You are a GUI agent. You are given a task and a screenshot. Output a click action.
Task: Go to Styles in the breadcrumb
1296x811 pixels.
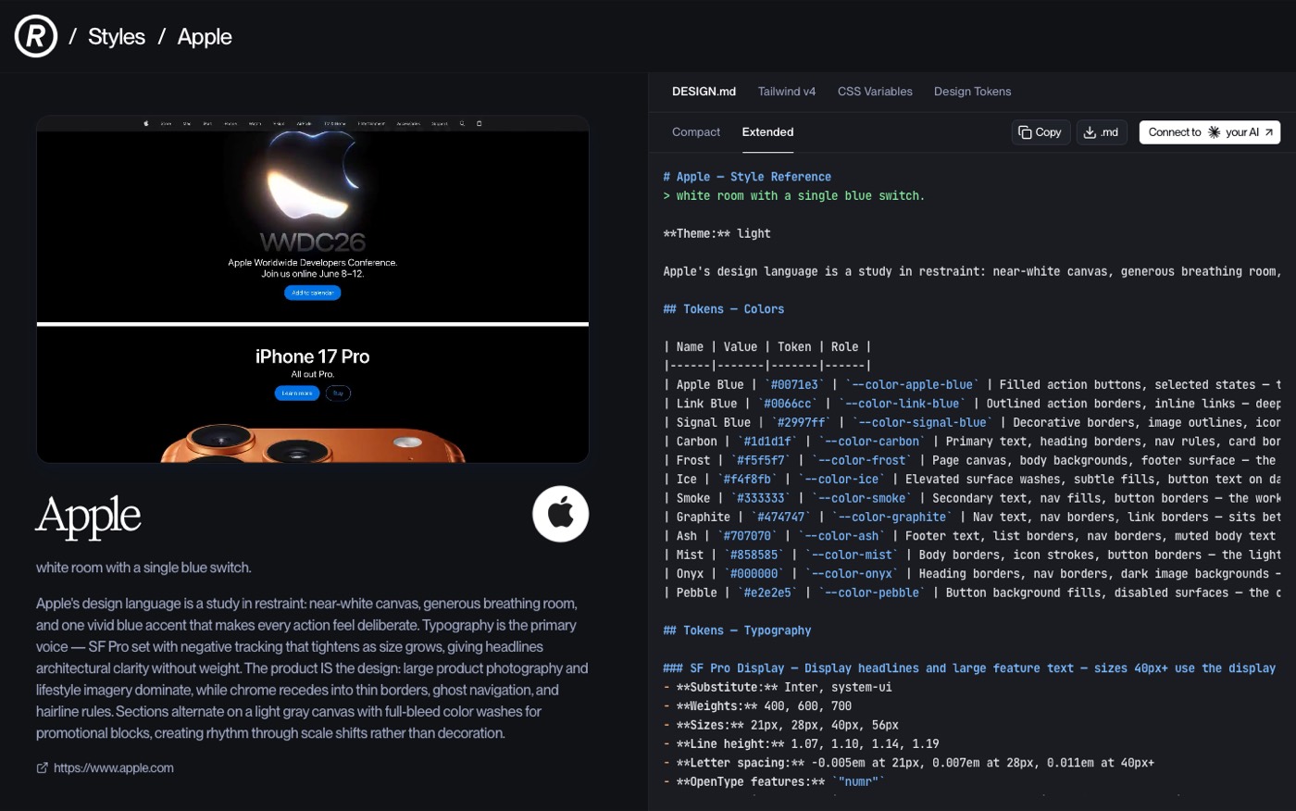click(x=117, y=37)
